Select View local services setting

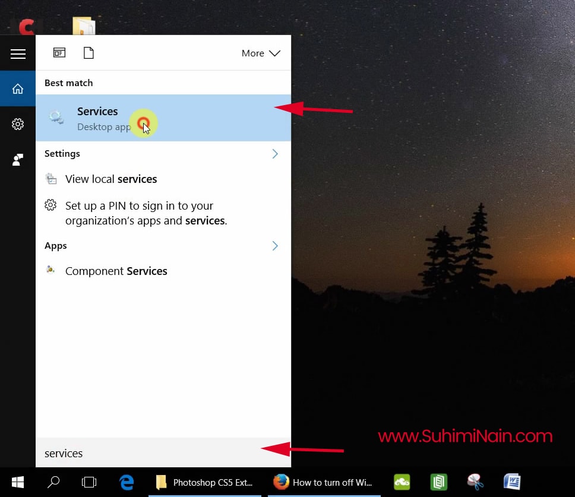tap(110, 179)
